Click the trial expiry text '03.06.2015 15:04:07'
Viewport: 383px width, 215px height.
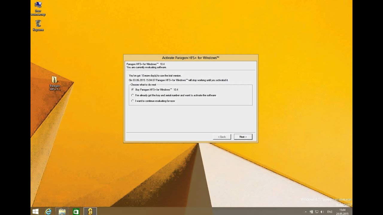pos(144,80)
